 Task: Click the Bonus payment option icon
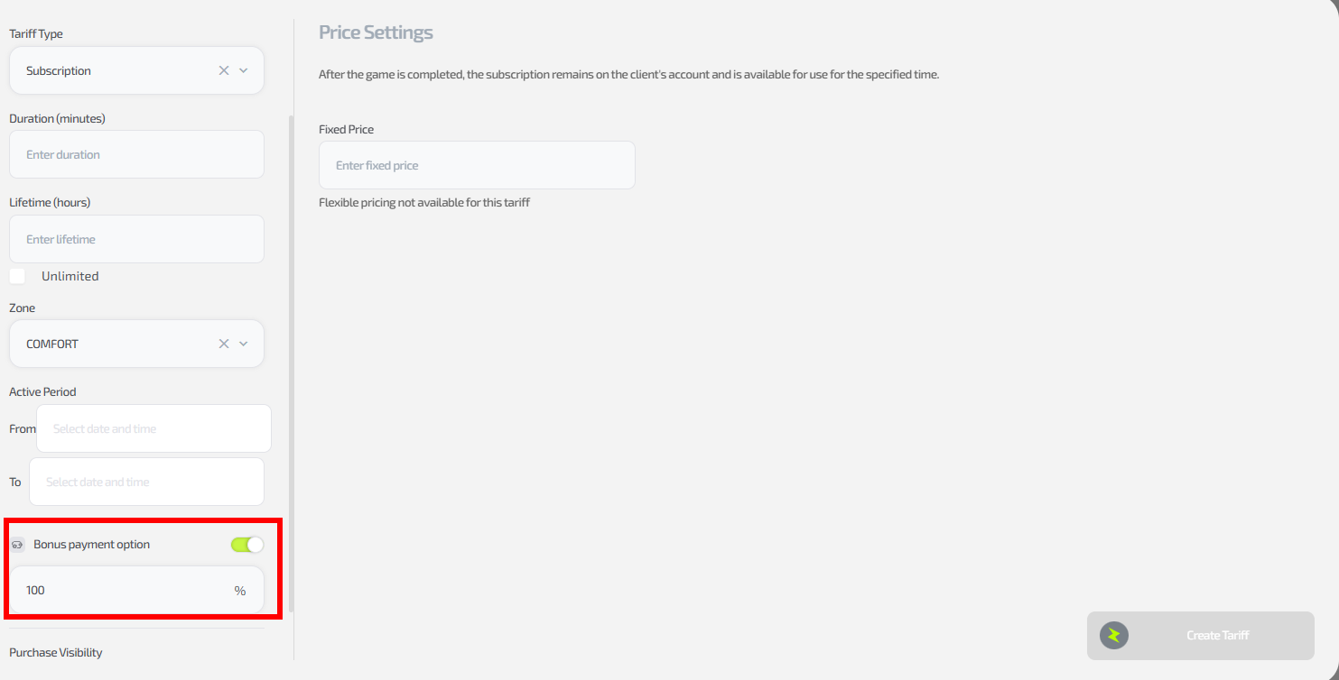17,545
